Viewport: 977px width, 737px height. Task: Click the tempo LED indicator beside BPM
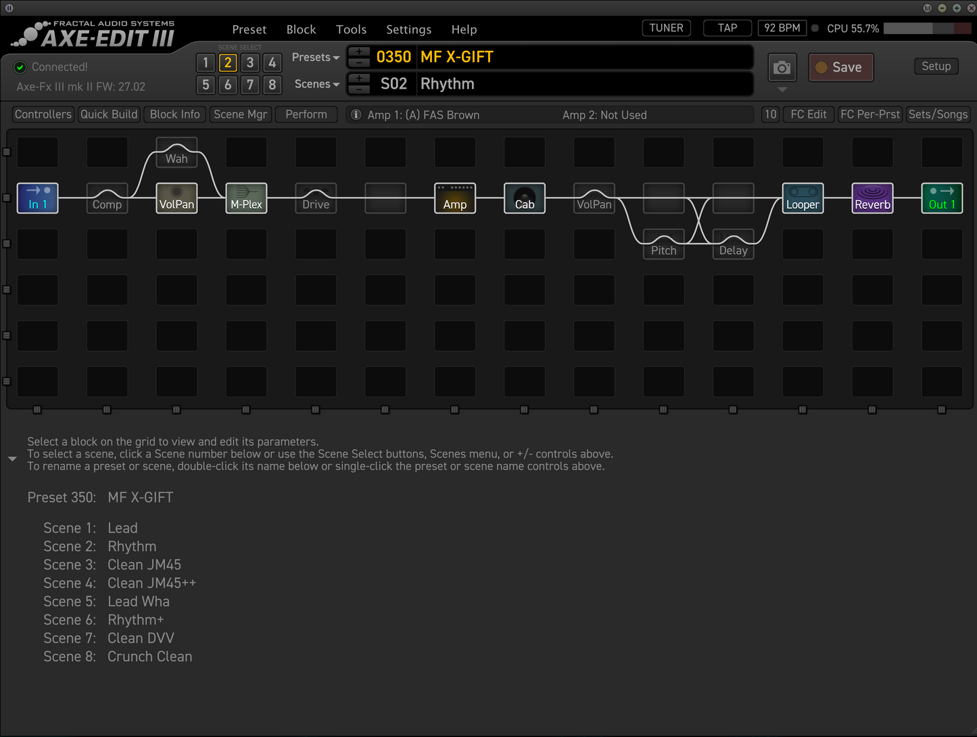click(x=815, y=28)
